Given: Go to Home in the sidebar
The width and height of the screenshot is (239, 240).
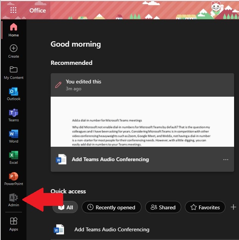Looking at the screenshot, I should coord(14,30).
